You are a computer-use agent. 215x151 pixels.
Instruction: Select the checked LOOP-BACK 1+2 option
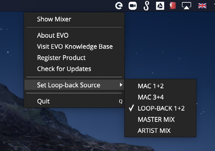[160, 108]
